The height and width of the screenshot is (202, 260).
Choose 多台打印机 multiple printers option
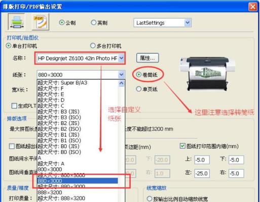[x=93, y=45]
